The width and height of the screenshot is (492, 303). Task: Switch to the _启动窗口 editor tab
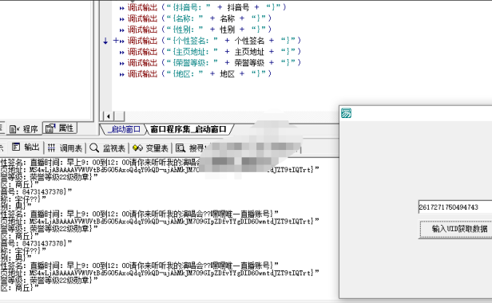click(x=125, y=129)
